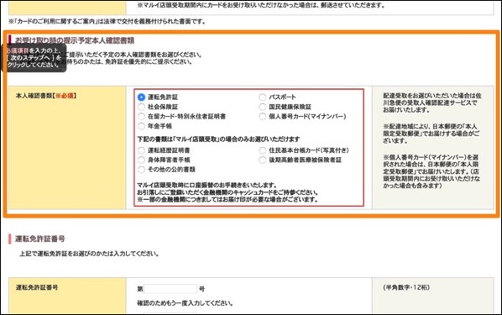Click the 配達受取 delivery note text
Screen dimensions: 502x315
[x=431, y=102]
